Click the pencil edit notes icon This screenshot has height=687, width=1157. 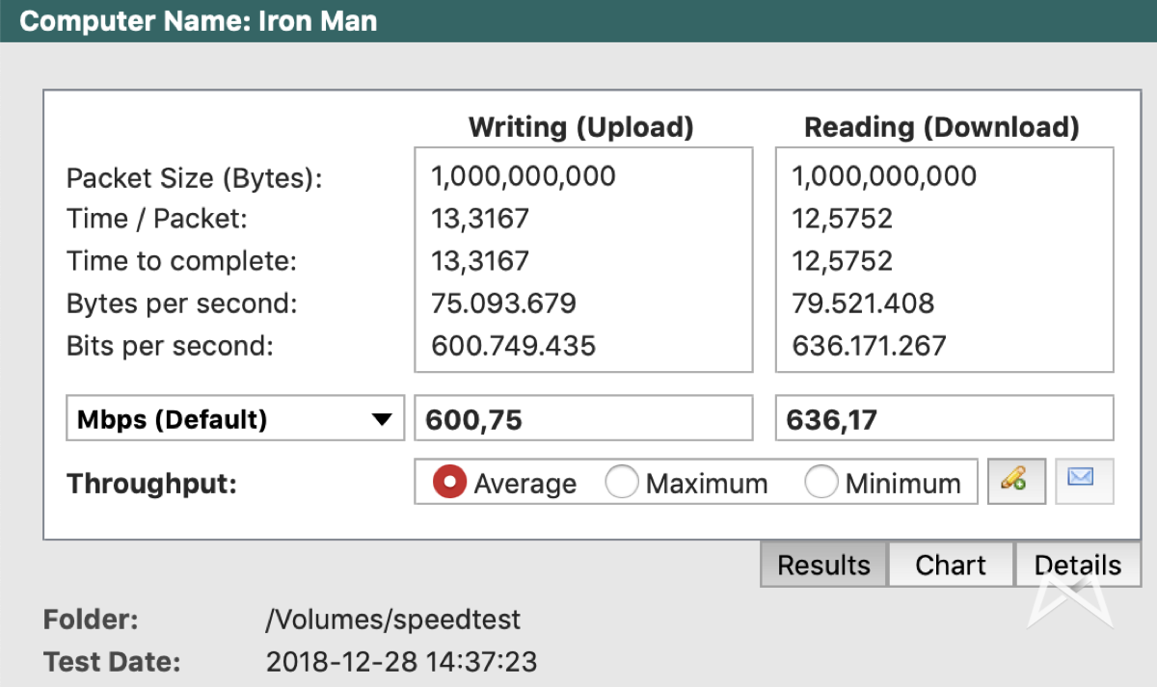click(x=1016, y=480)
